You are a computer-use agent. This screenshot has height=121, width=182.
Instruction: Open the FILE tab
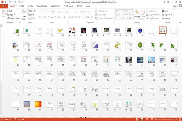(4, 6)
